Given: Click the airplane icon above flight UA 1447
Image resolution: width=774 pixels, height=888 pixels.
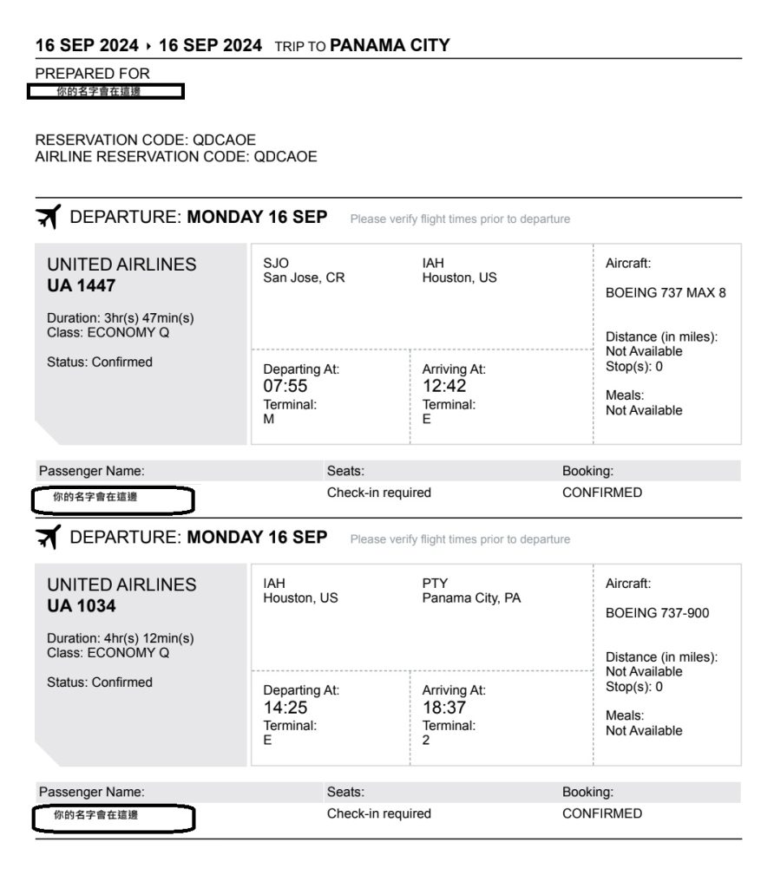Looking at the screenshot, I should coord(49,218).
